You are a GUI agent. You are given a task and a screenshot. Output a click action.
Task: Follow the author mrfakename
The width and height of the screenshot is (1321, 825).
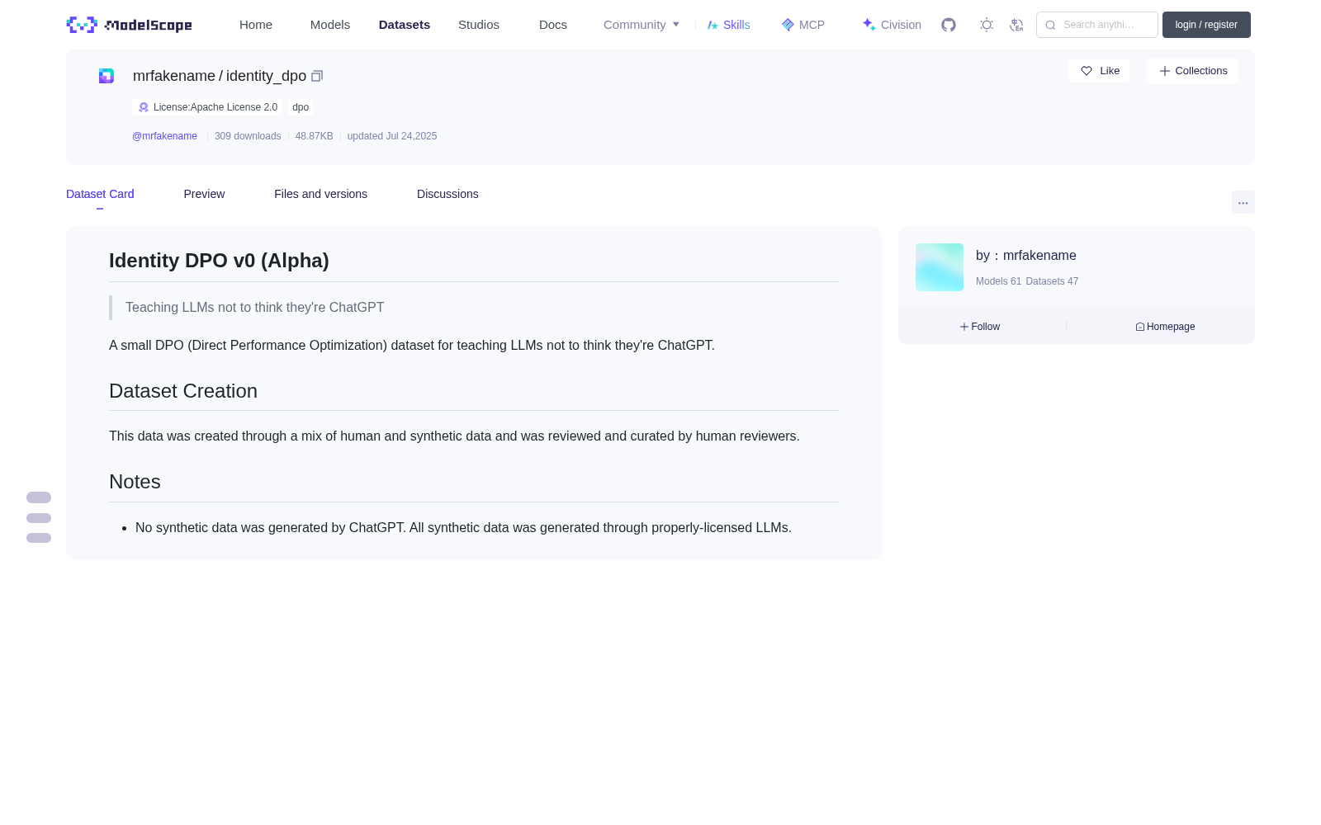point(980,327)
